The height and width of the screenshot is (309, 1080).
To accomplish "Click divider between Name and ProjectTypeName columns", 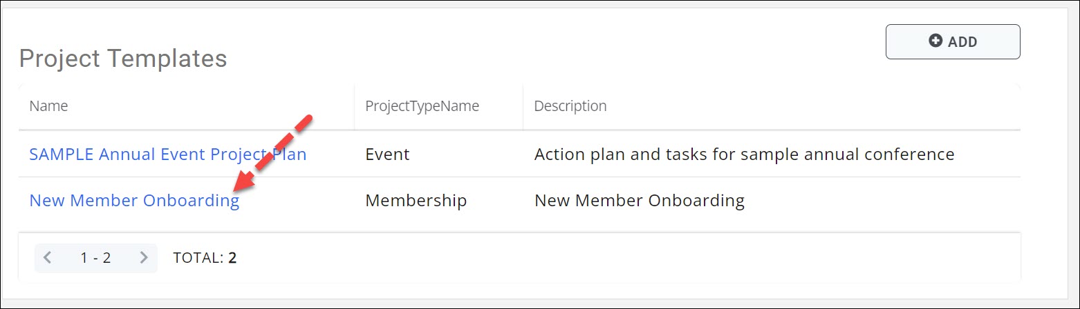I will coord(355,106).
